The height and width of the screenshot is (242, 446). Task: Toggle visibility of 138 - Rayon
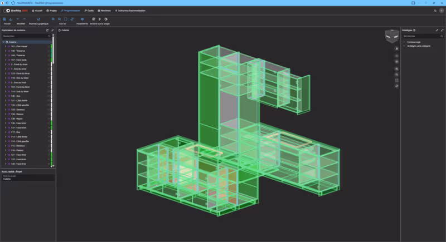pos(49,118)
